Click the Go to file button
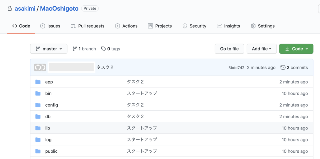The height and width of the screenshot is (159, 320). pos(229,49)
